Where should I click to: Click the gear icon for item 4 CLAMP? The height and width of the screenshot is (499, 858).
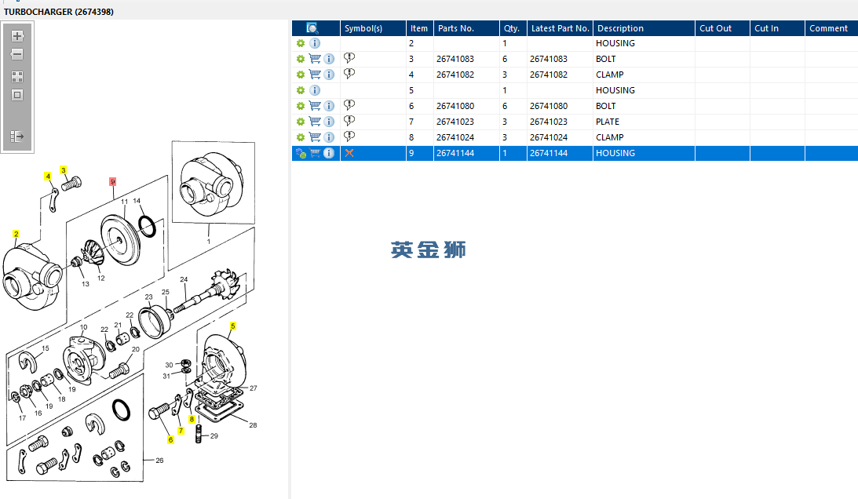click(301, 75)
